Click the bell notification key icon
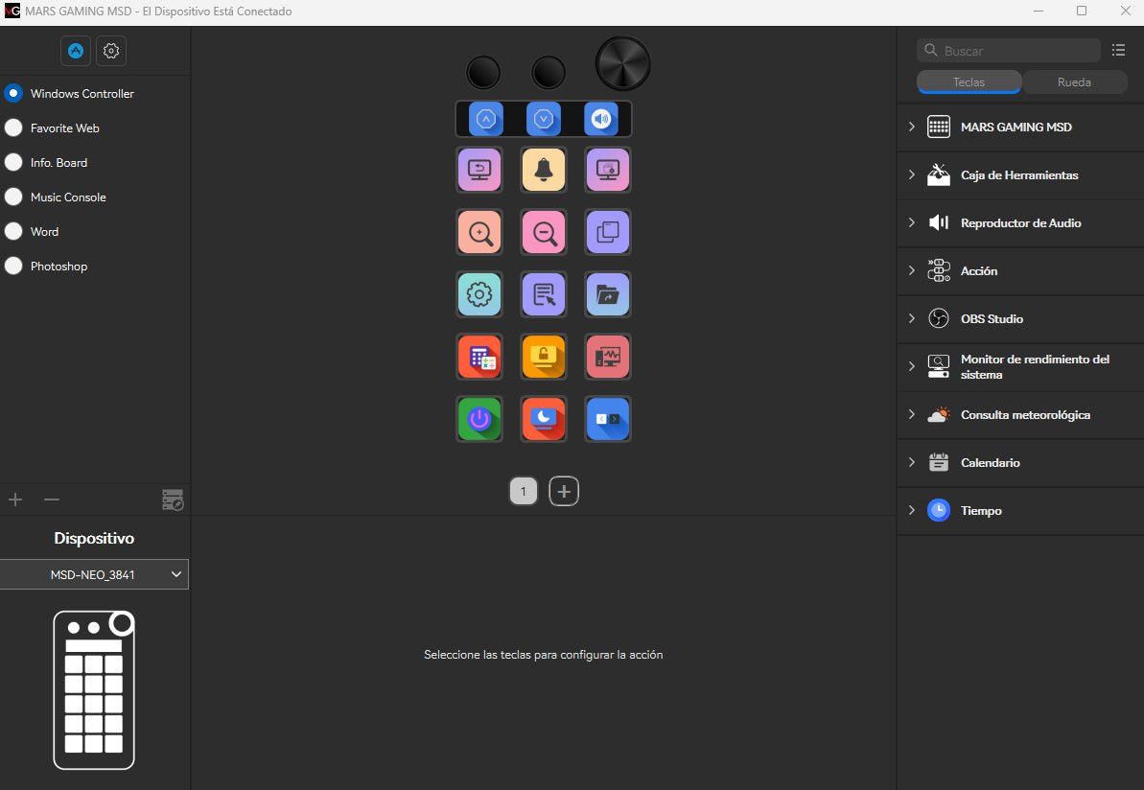 point(544,170)
